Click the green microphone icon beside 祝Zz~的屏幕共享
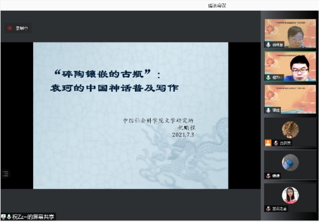The image size is (319, 222). [x=9, y=217]
